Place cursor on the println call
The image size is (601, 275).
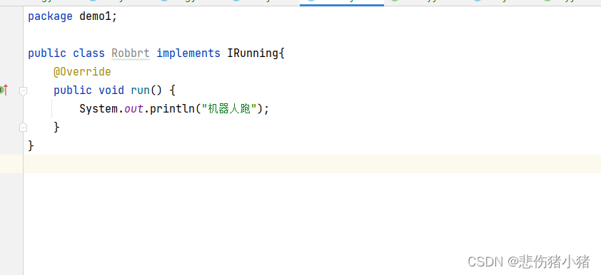[x=172, y=109]
